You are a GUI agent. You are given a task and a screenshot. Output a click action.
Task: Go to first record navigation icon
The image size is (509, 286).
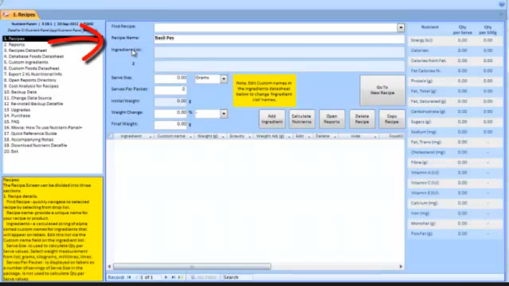pos(129,277)
